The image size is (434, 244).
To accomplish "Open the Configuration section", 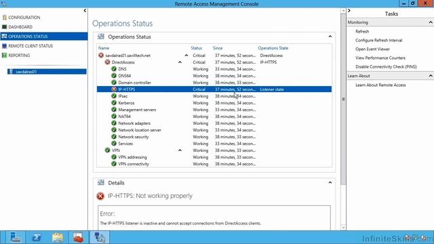I will (x=24, y=18).
